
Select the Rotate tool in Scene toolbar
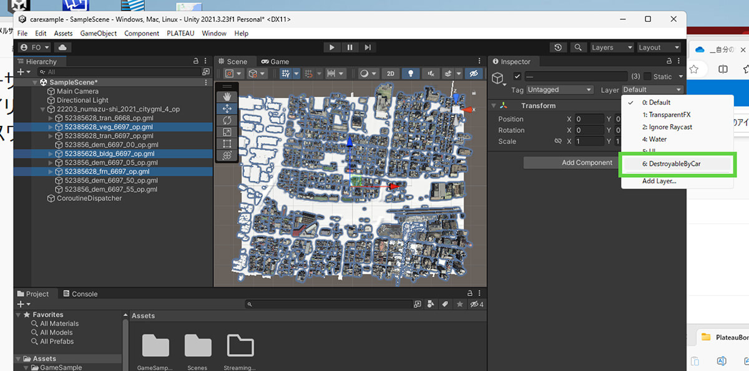tap(227, 120)
